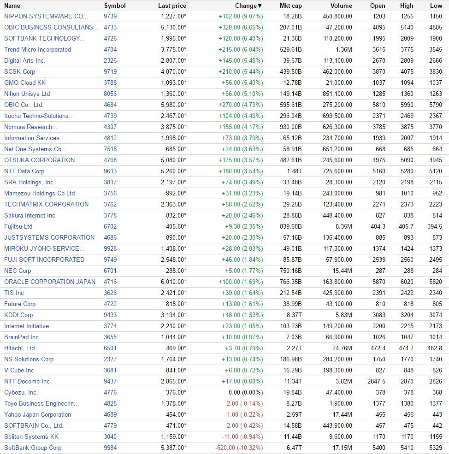Open OBIC Co., Ltd. link
The width and height of the screenshot is (449, 454).
click(x=24, y=105)
